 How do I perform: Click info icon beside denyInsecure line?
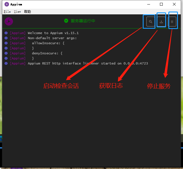[6, 53]
